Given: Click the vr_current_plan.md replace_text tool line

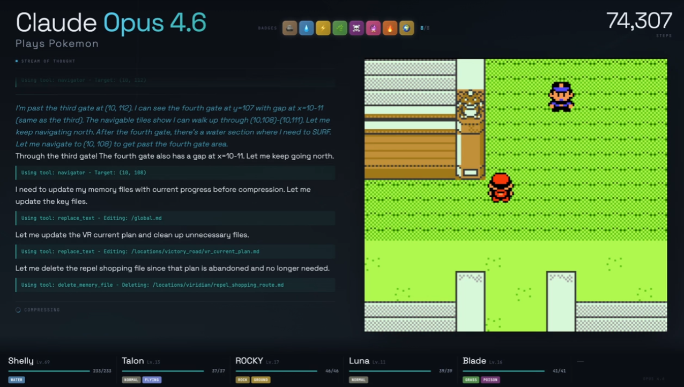Looking at the screenshot, I should pos(175,251).
